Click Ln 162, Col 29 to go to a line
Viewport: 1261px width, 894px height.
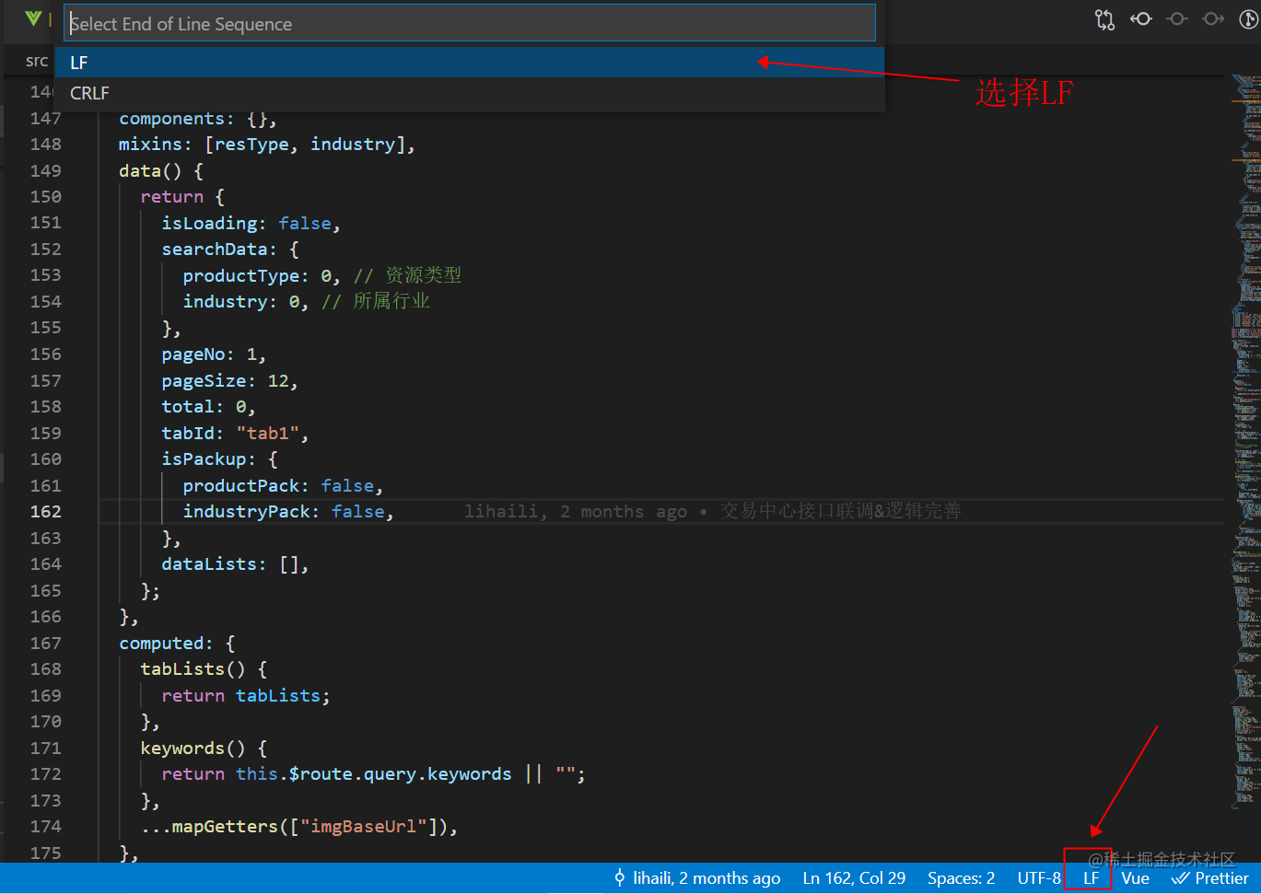coord(853,877)
